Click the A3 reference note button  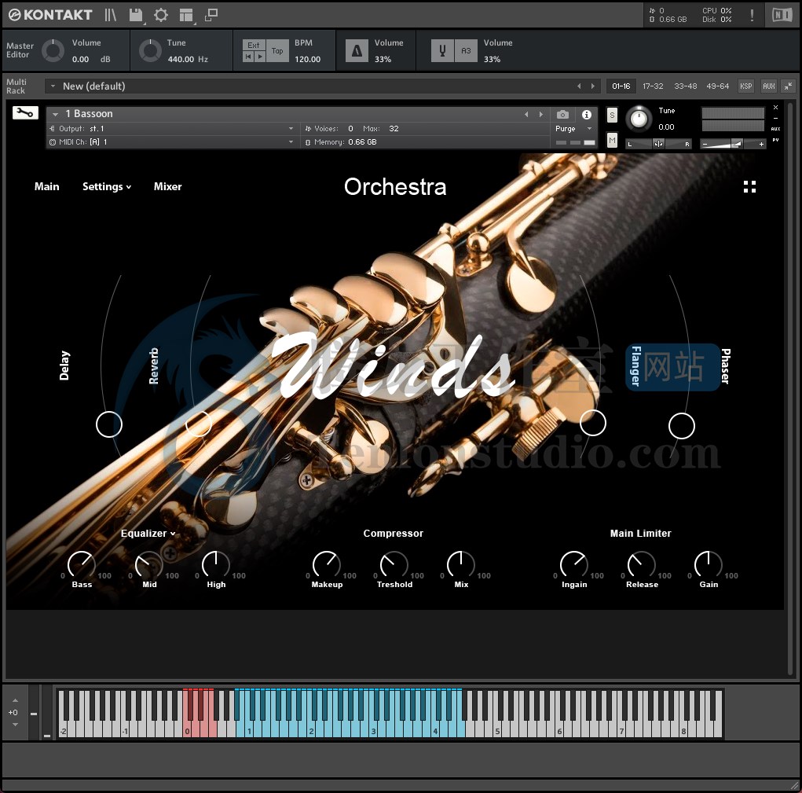pyautogui.click(x=466, y=50)
